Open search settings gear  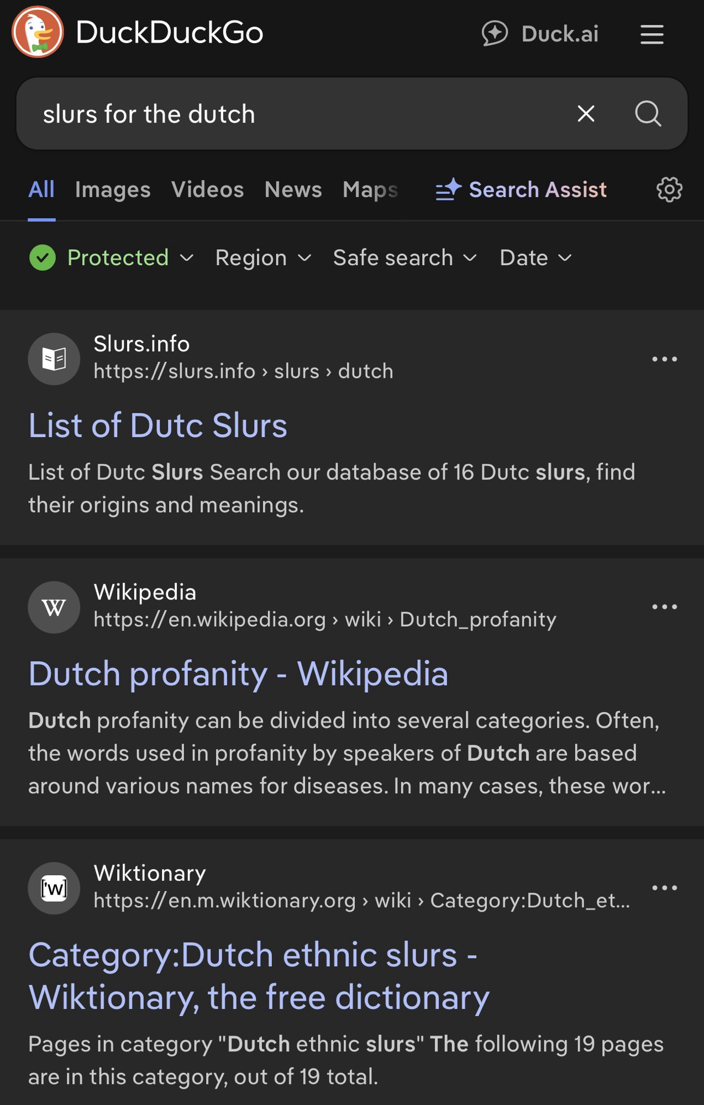tap(669, 190)
